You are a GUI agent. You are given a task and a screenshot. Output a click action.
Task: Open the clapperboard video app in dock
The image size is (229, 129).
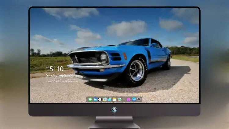coord(109,99)
